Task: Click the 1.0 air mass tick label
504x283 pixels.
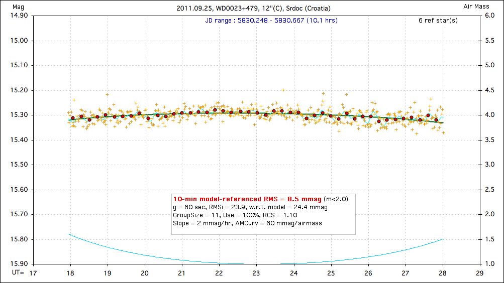Action: point(489,264)
